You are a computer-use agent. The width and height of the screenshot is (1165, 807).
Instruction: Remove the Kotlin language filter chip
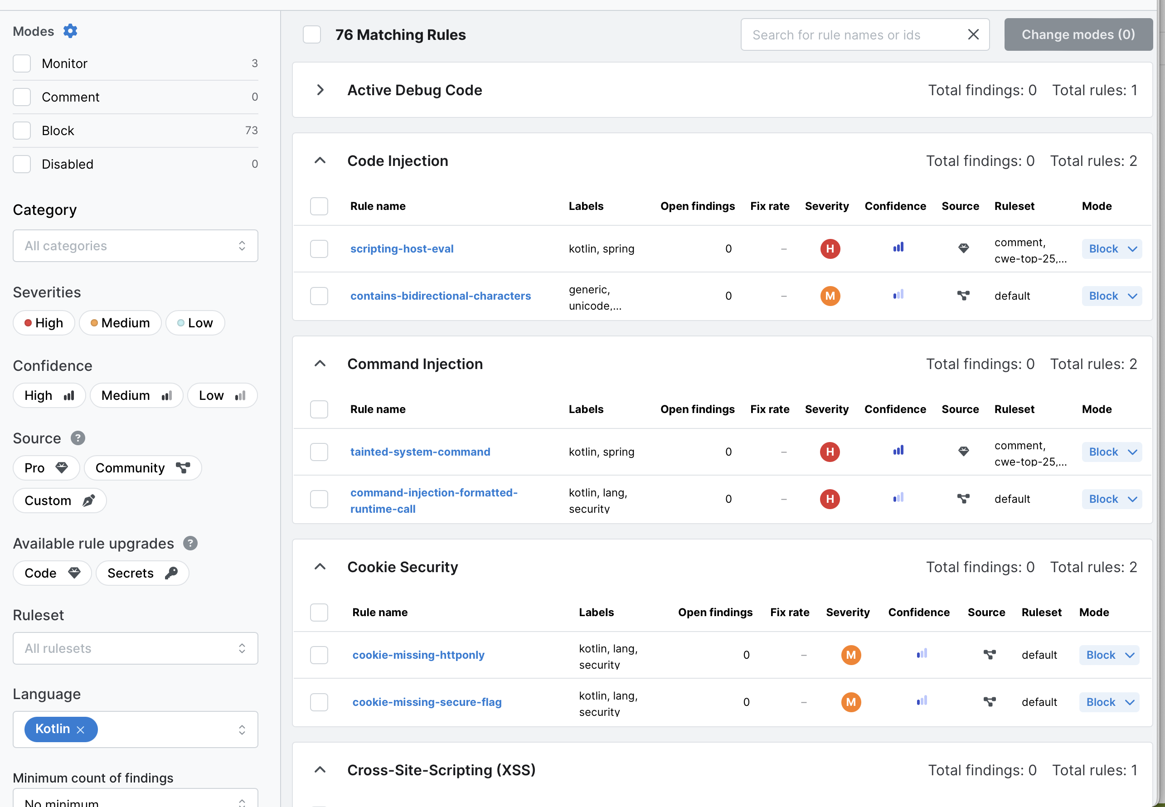click(80, 729)
